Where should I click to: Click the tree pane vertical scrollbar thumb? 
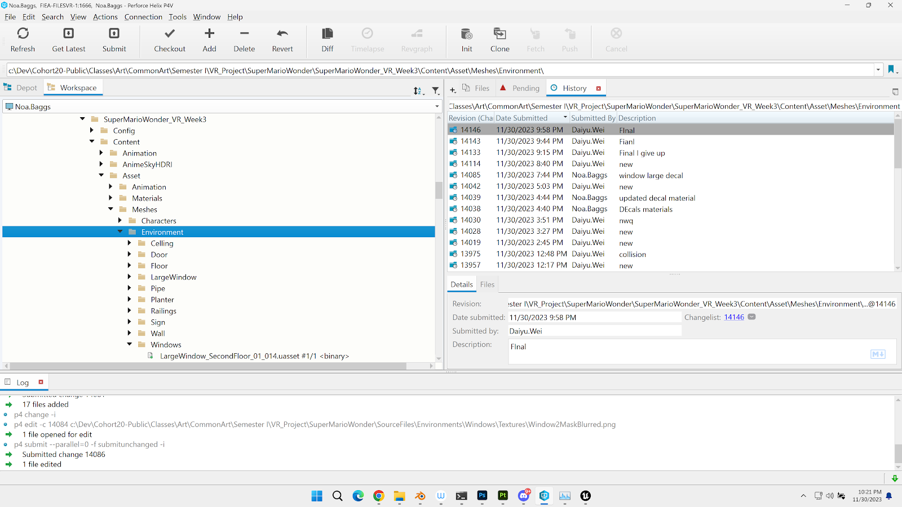click(x=439, y=190)
